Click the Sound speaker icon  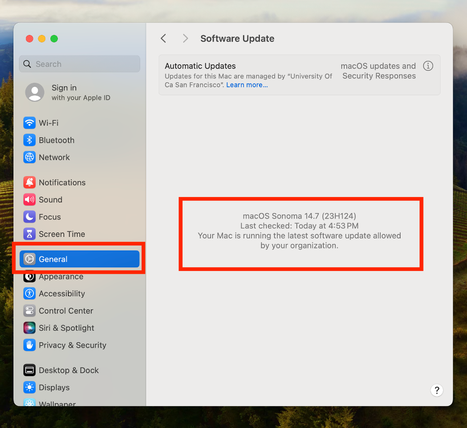(x=29, y=200)
